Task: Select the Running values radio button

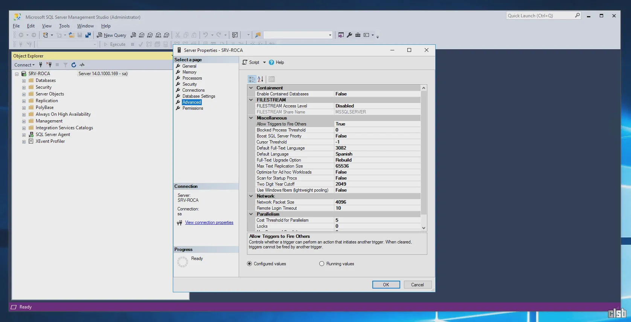Action: (x=322, y=264)
